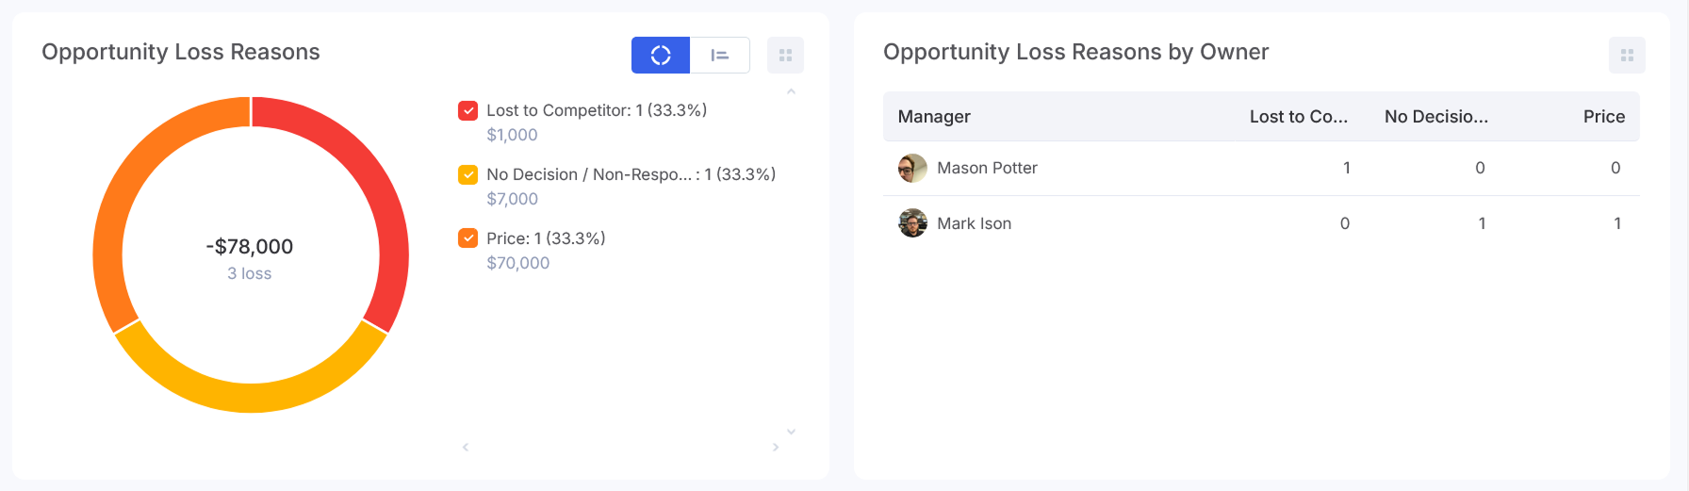Image resolution: width=1689 pixels, height=491 pixels.
Task: Open Mason Potter's name link
Action: pyautogui.click(x=987, y=168)
